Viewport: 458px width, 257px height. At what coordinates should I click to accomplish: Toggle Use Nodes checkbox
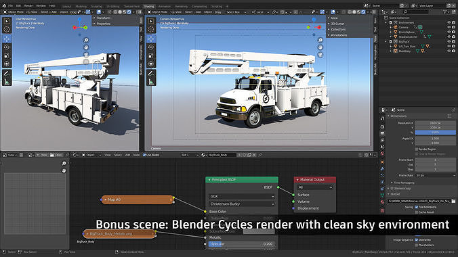[144, 155]
